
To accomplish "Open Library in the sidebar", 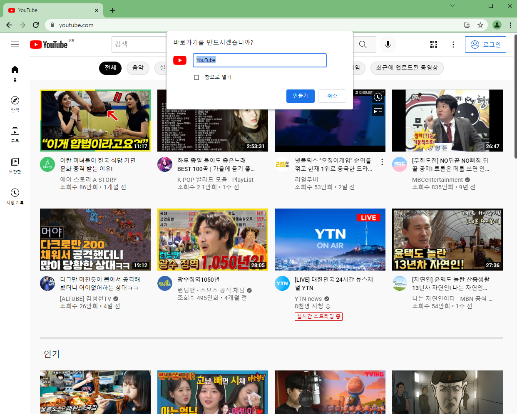I will 15,166.
